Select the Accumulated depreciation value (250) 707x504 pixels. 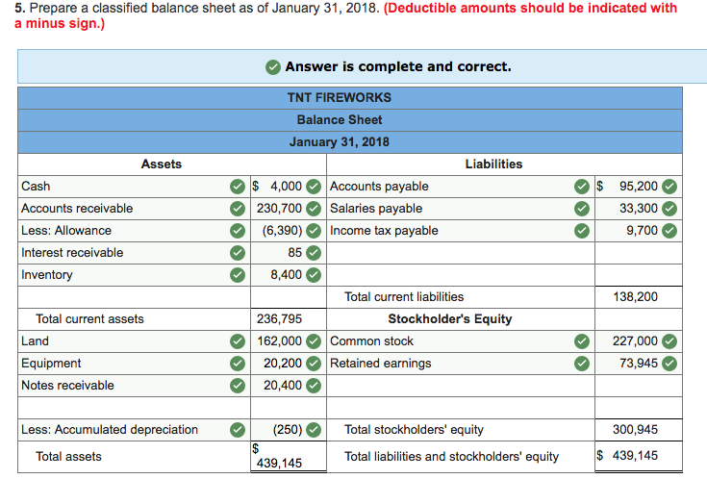point(289,430)
